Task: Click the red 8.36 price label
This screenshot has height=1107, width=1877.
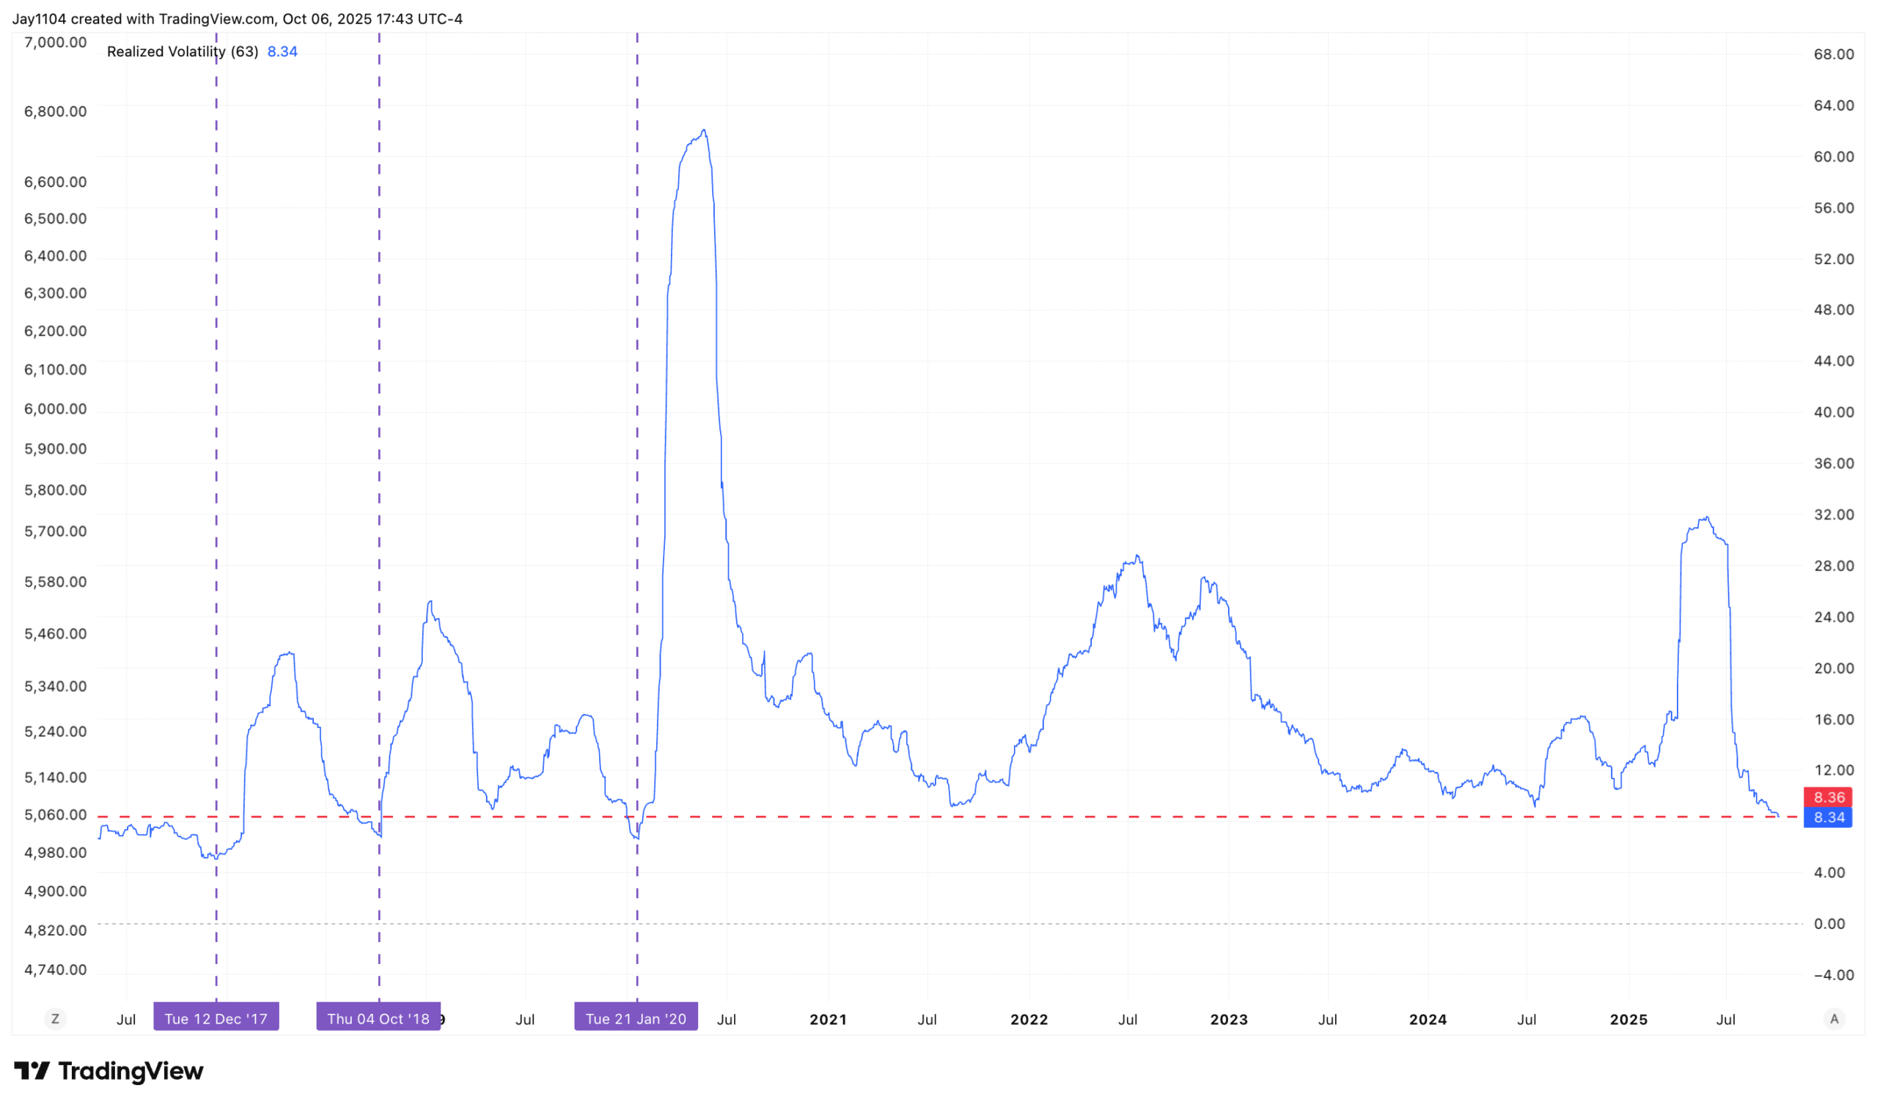Action: coord(1828,798)
